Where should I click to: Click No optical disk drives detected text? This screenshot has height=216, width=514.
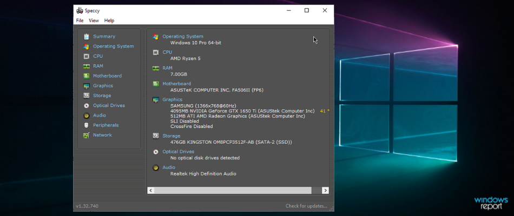(205, 158)
